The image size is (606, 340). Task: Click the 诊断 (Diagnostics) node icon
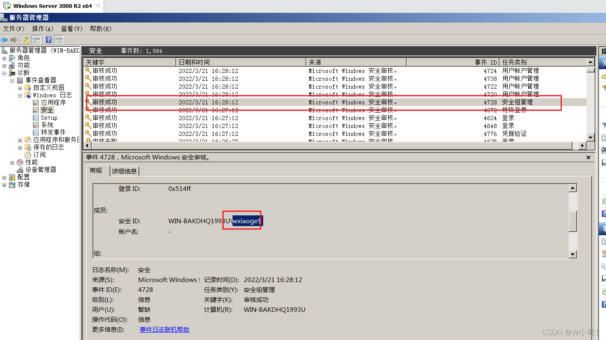tap(12, 73)
